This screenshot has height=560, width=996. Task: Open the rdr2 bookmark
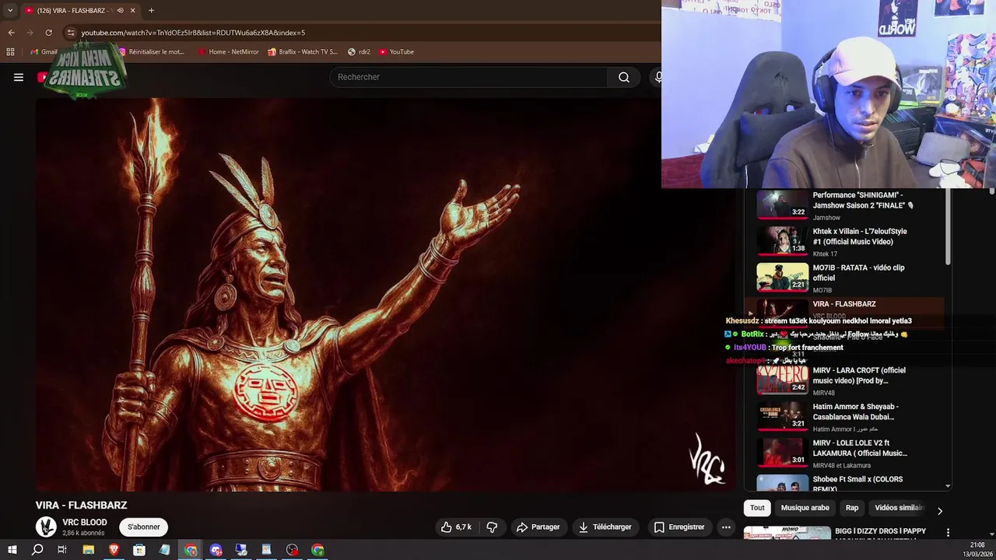[x=359, y=51]
